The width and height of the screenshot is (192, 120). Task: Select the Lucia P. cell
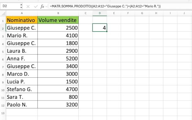coord(22,81)
